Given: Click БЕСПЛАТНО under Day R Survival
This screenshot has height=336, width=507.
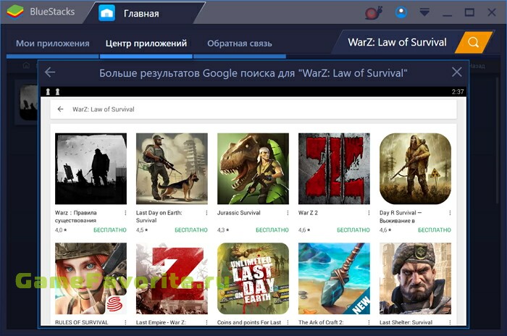Looking at the screenshot, I should [435, 230].
